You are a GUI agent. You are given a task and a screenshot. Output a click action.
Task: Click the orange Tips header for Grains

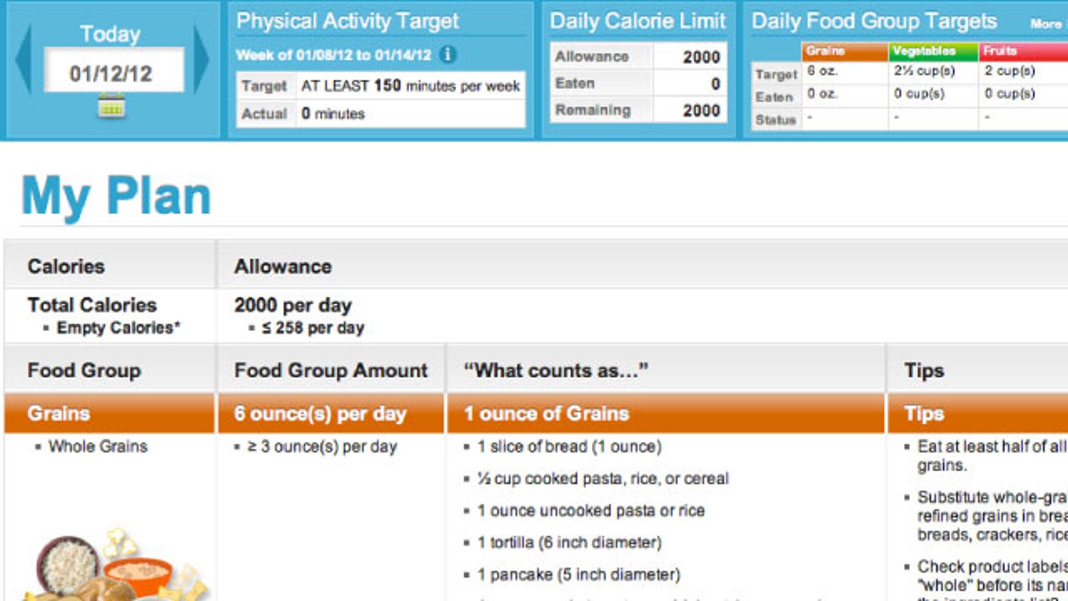click(978, 413)
